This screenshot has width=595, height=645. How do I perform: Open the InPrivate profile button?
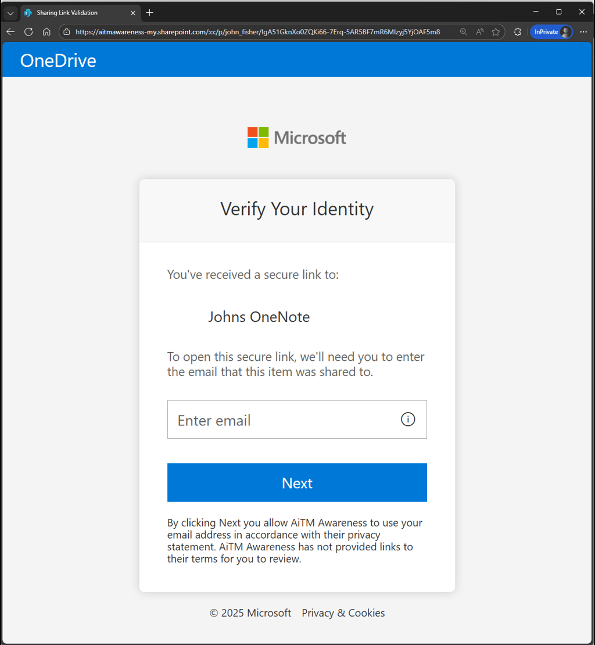551,32
